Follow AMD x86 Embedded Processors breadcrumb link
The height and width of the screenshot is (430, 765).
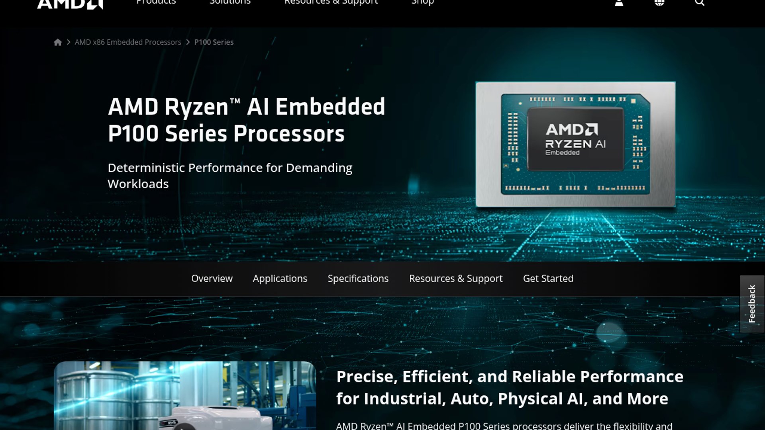(x=128, y=42)
